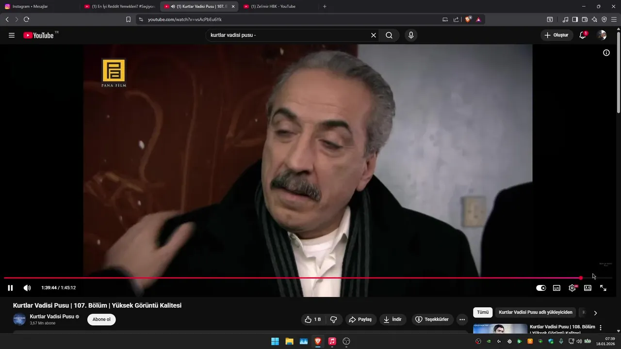The image size is (621, 349).
Task: Mute the video volume speaker
Action: (27, 288)
